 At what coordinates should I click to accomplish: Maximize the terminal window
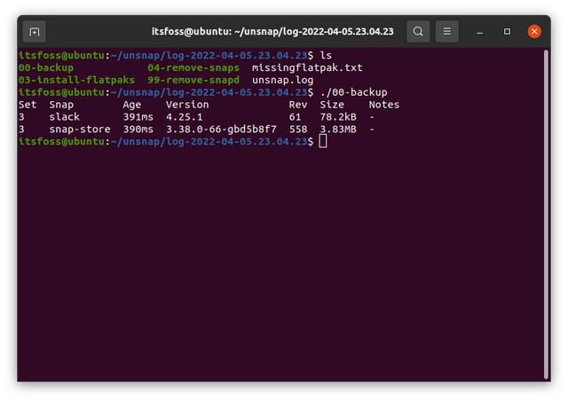click(x=507, y=32)
